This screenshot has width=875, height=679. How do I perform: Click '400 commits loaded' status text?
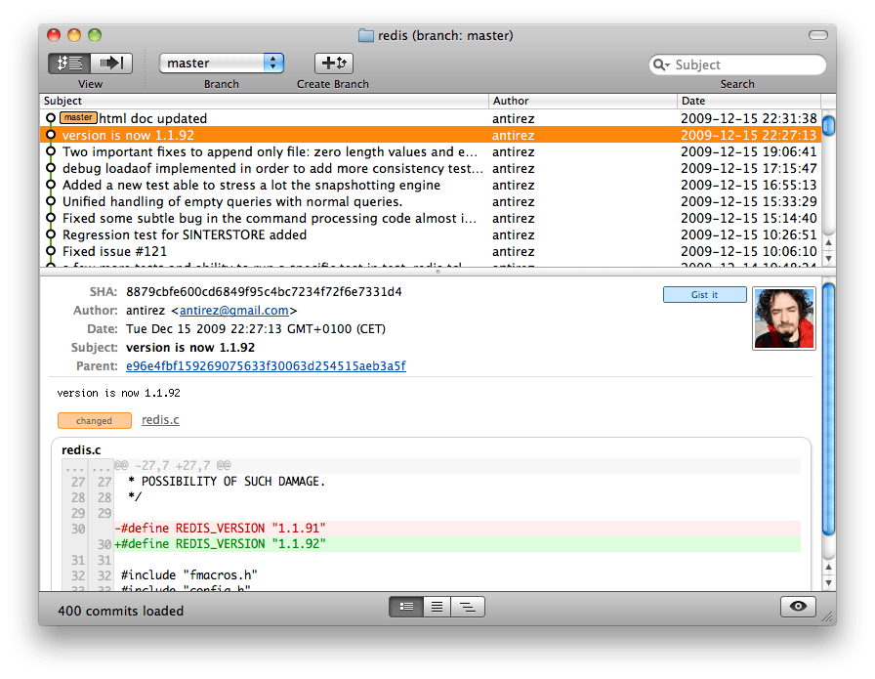pyautogui.click(x=120, y=611)
